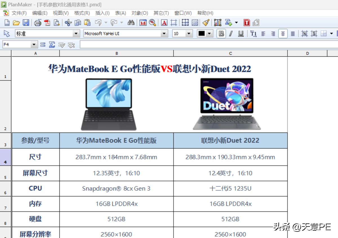Expand the undo history arrow
Screen dimensions: 338x238
pos(106,23)
